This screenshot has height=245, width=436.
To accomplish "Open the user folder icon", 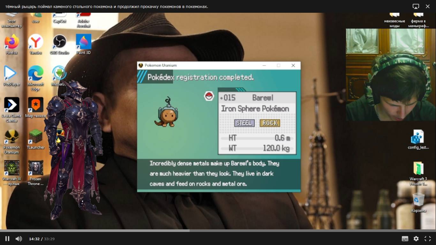I will point(36,18).
